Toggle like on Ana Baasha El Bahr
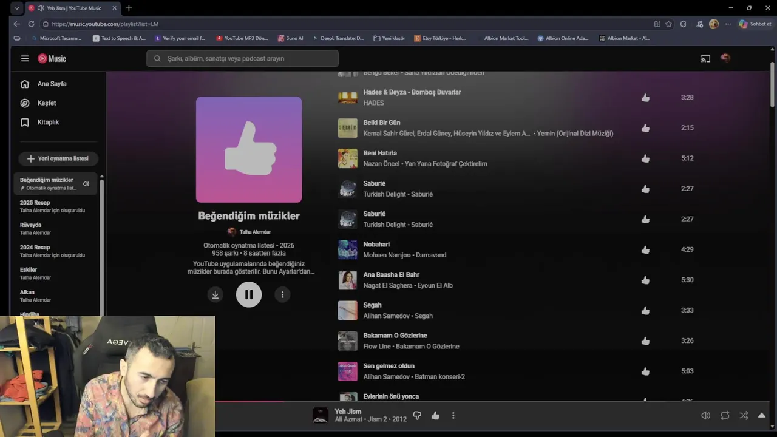 pyautogui.click(x=645, y=280)
